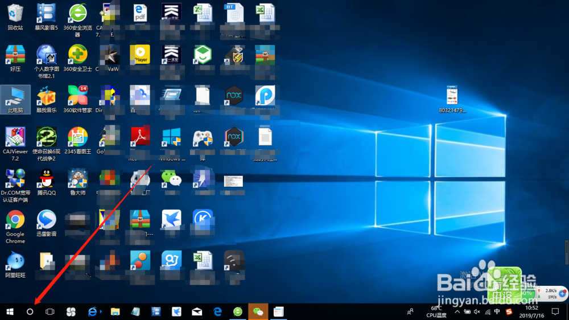
Task: Launch CAJViewer 7.2 shortcut
Action: point(15,144)
